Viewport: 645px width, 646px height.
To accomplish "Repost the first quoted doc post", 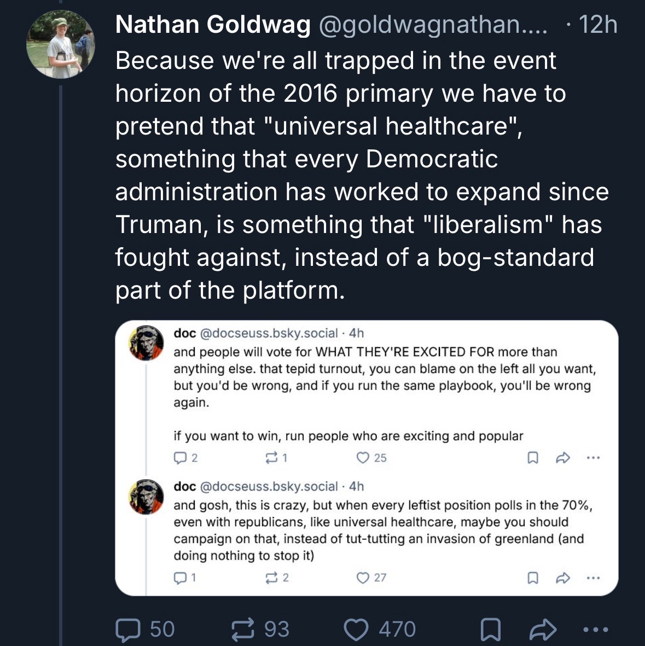I will tap(271, 458).
